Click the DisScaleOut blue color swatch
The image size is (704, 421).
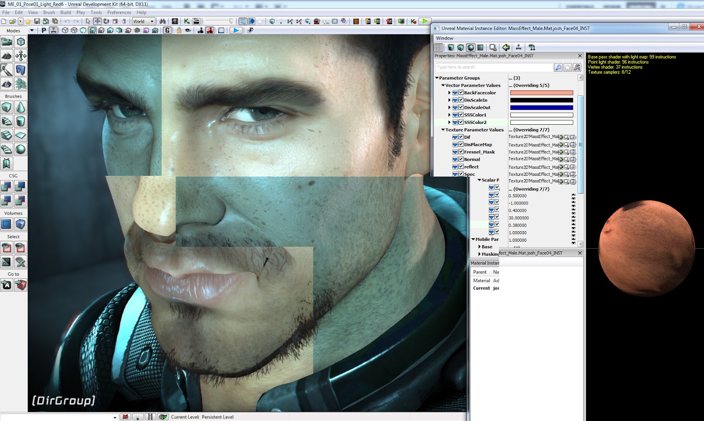click(x=541, y=108)
